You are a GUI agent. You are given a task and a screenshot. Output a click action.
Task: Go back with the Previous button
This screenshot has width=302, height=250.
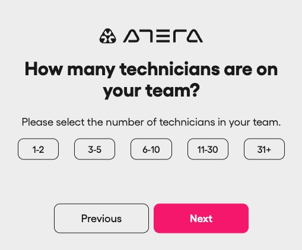tap(101, 219)
